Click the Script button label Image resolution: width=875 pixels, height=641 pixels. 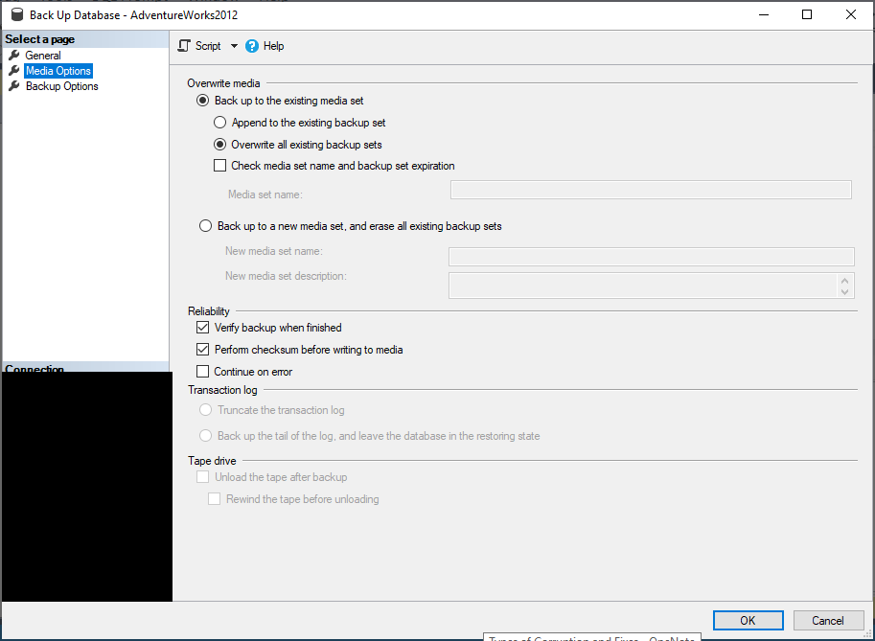pos(208,46)
